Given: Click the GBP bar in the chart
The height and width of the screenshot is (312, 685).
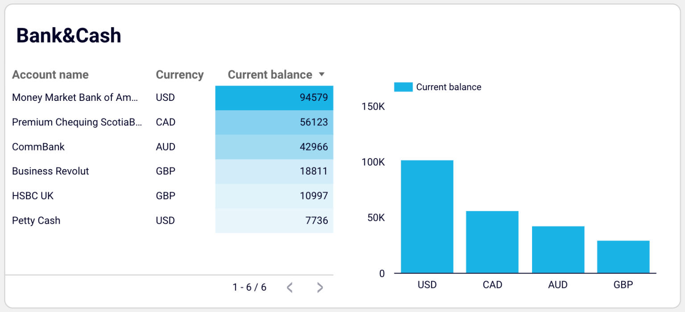Looking at the screenshot, I should [623, 257].
